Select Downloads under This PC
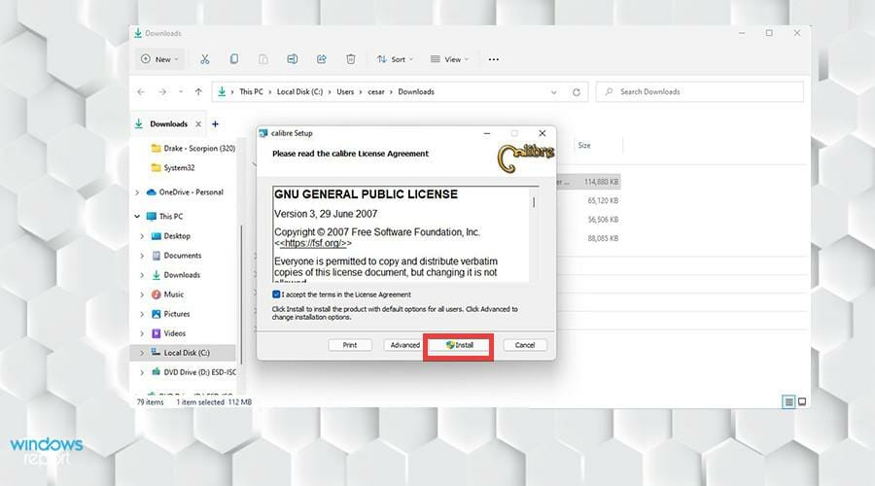This screenshot has height=486, width=875. pos(176,275)
